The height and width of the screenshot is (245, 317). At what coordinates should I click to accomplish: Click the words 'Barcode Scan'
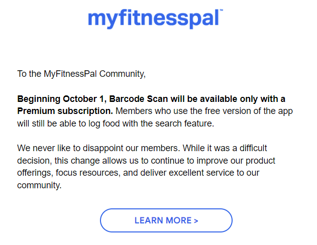[139, 99]
